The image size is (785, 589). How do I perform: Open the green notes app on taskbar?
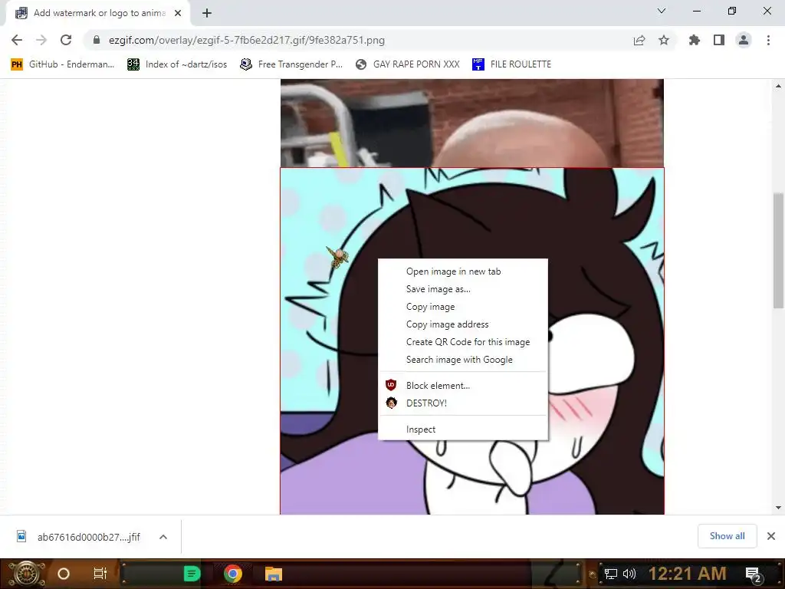click(192, 574)
